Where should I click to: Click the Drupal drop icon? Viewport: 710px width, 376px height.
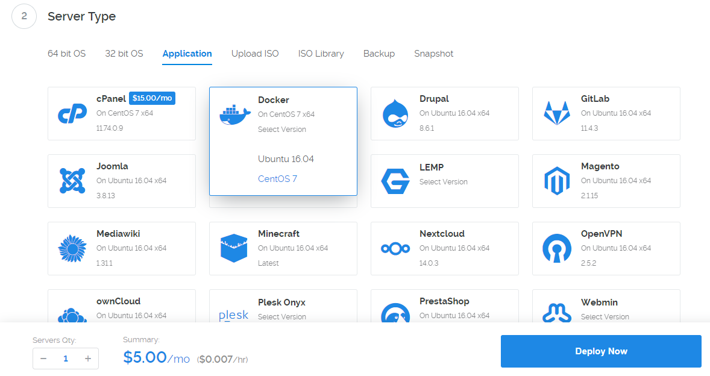[x=395, y=113]
